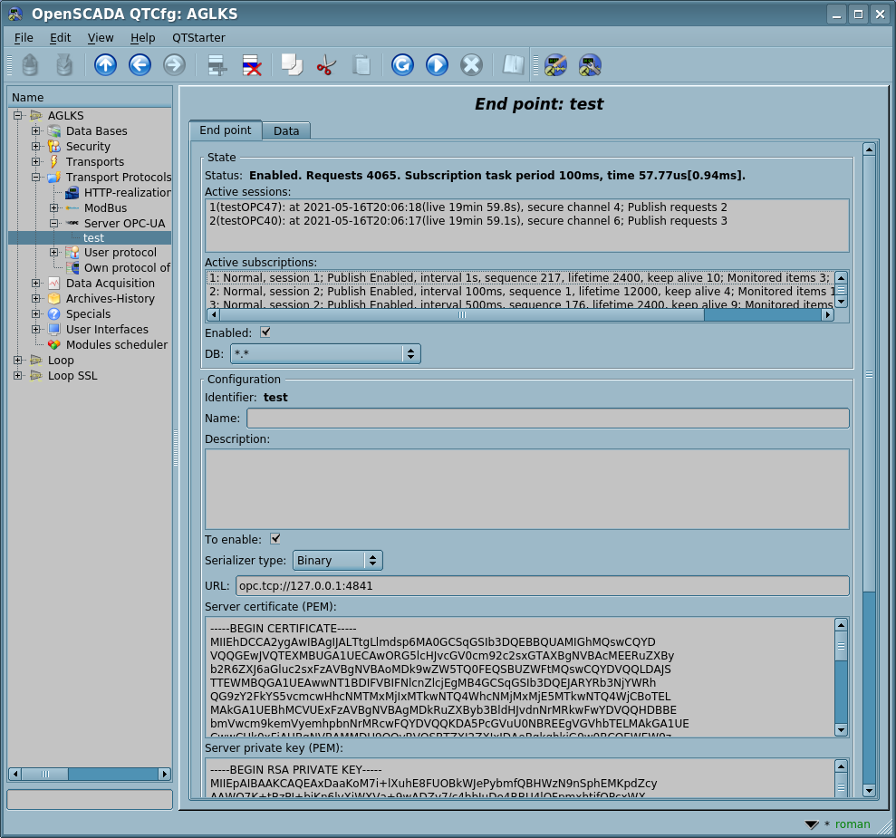The image size is (896, 838).
Task: Toggle the Enabled checkbox in State
Action: (x=265, y=332)
